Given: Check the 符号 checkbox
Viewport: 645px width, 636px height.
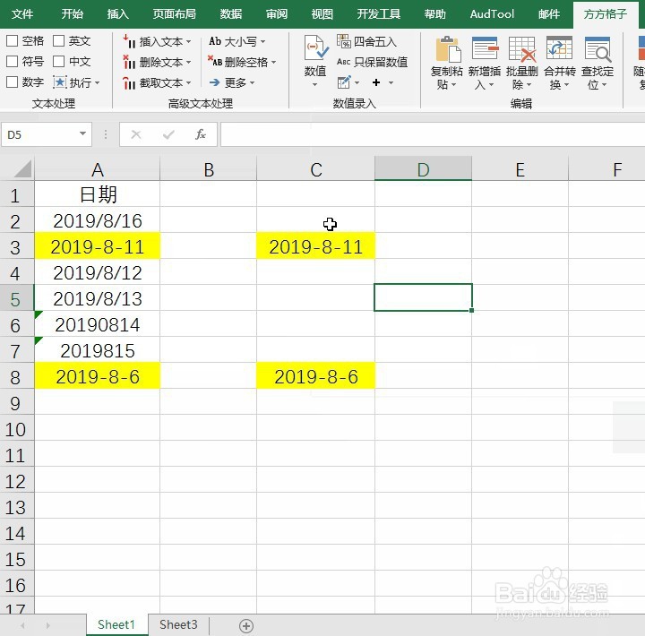Looking at the screenshot, I should point(13,61).
